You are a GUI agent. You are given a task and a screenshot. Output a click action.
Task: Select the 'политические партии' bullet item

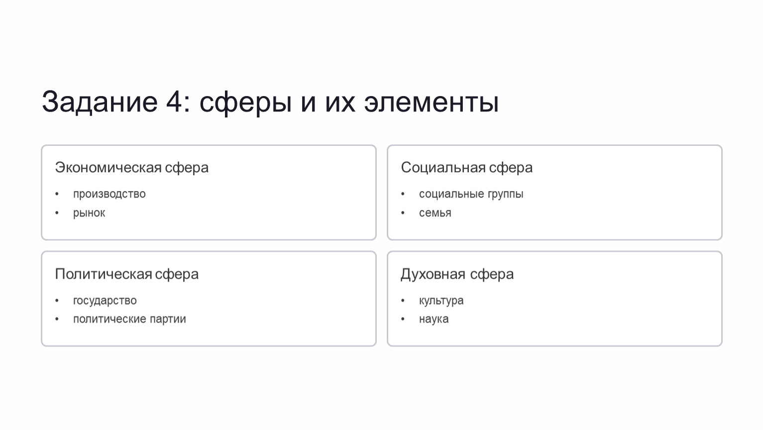click(129, 319)
